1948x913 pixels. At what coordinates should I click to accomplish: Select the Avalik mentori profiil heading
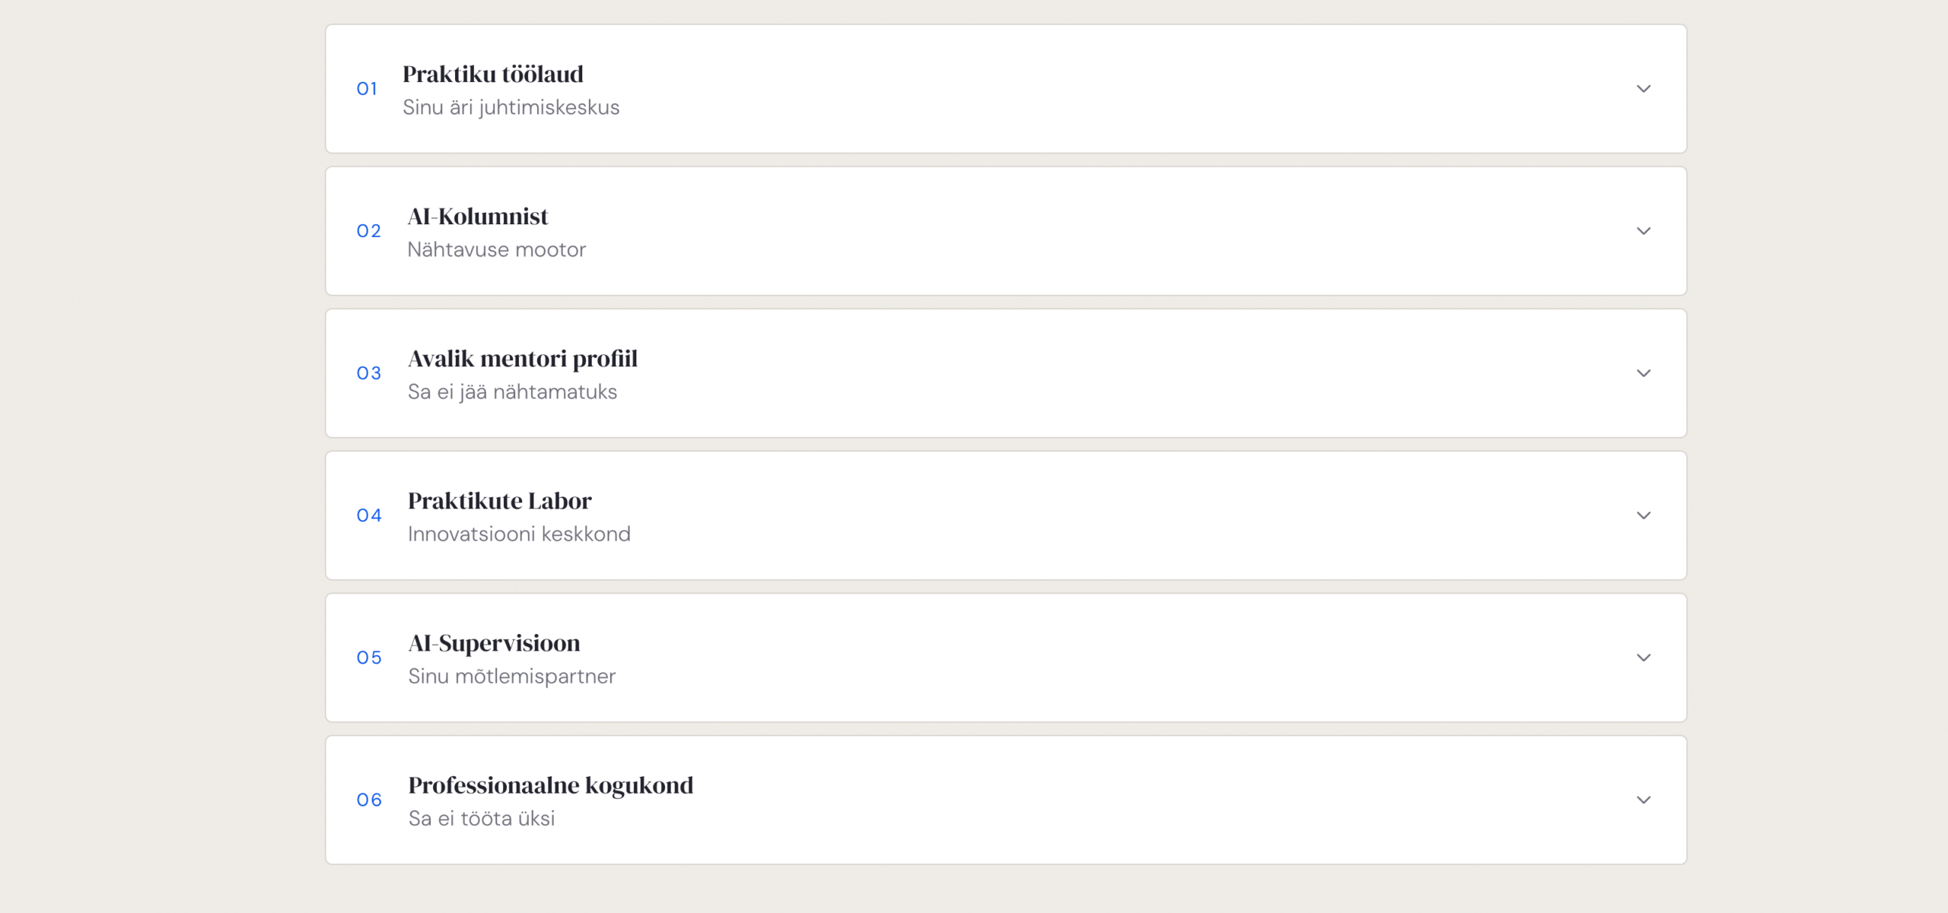(522, 359)
